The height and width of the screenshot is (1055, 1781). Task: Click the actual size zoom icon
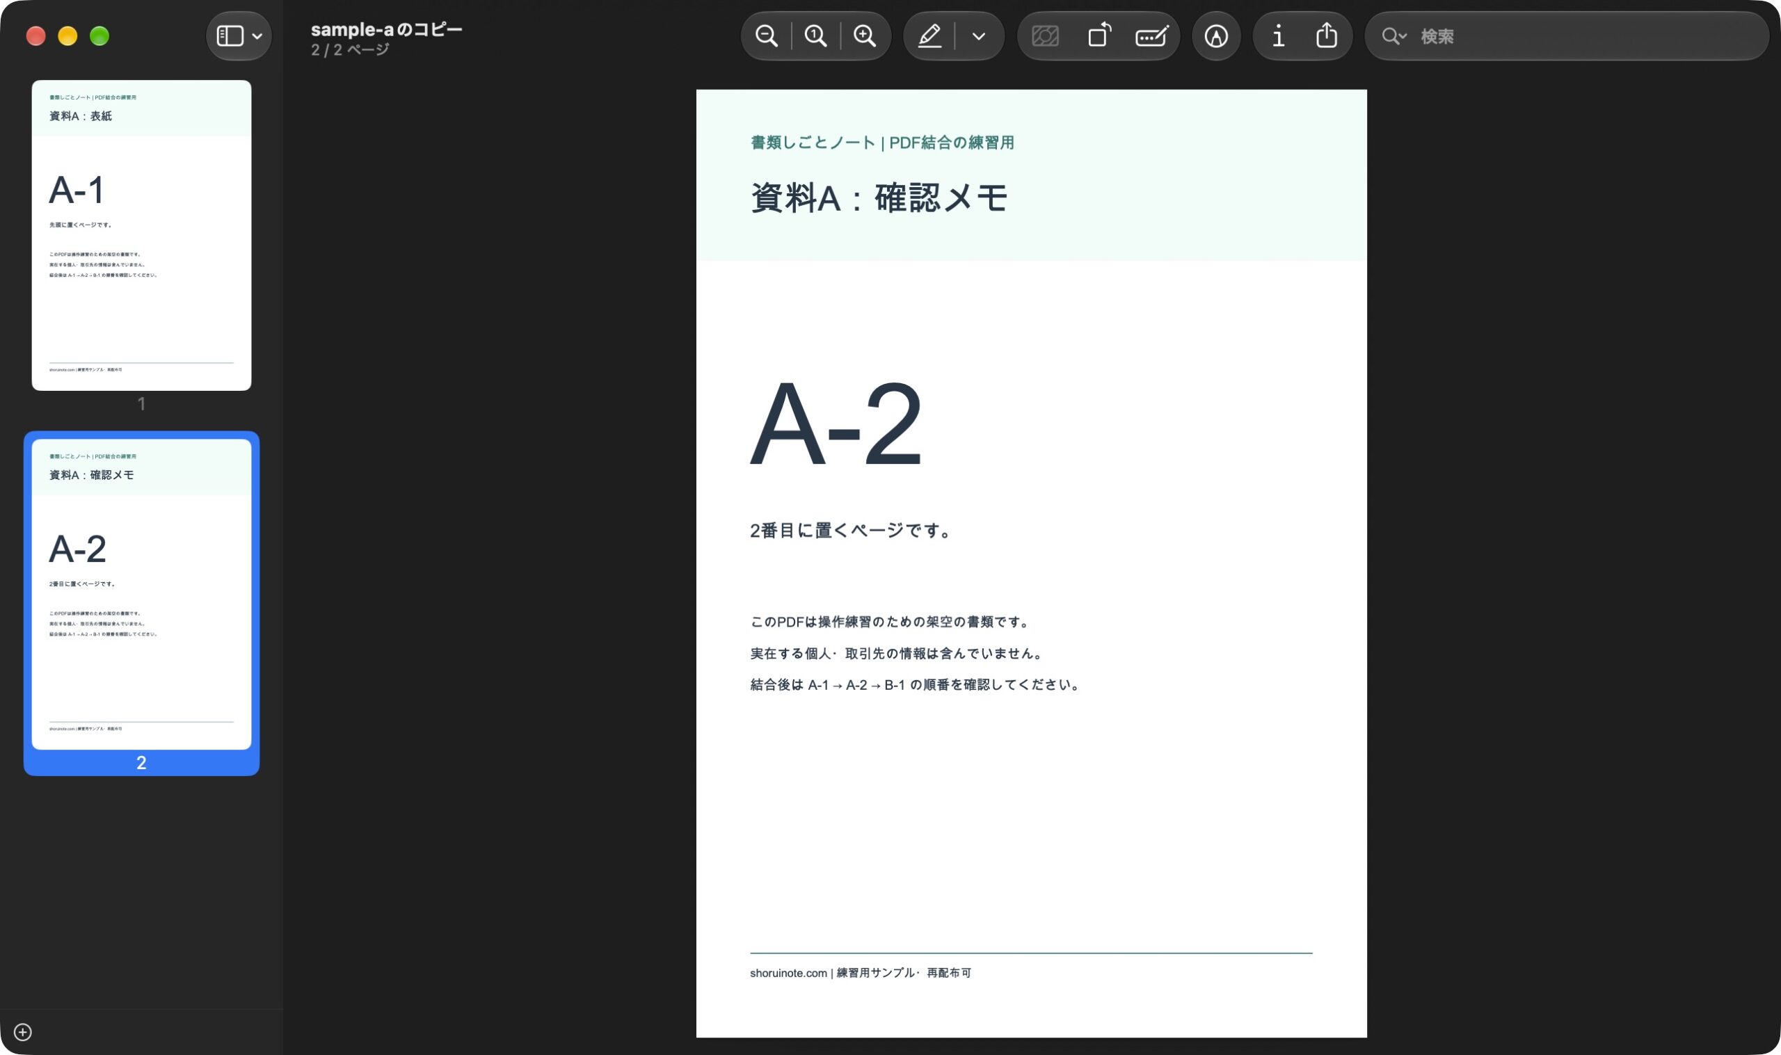(815, 36)
